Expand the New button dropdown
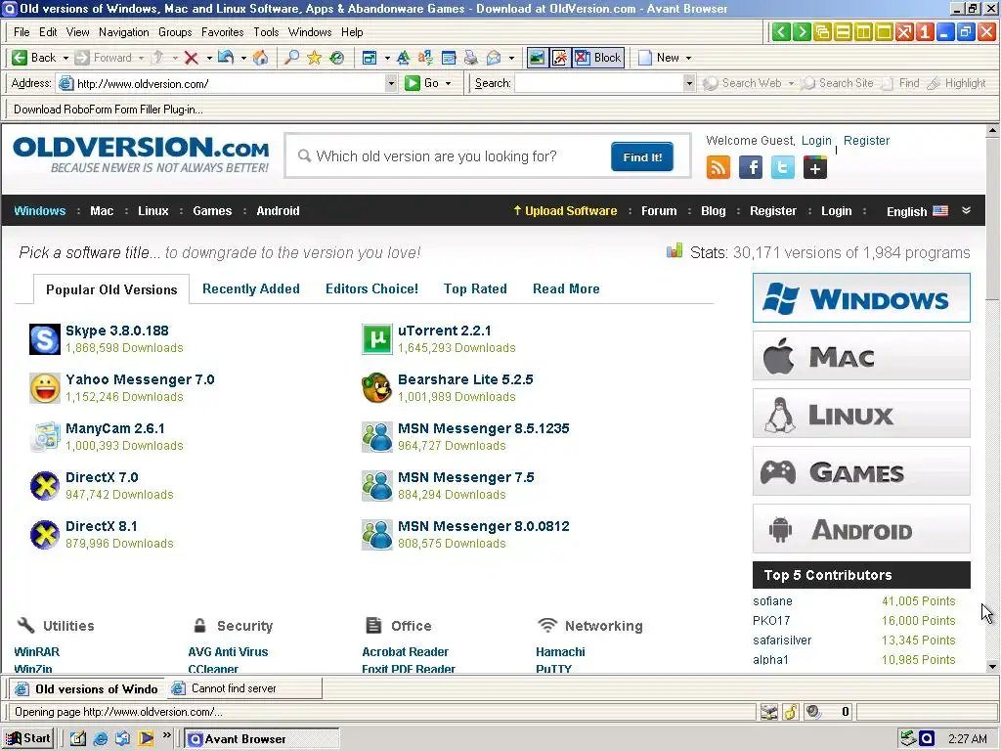 coord(688,58)
